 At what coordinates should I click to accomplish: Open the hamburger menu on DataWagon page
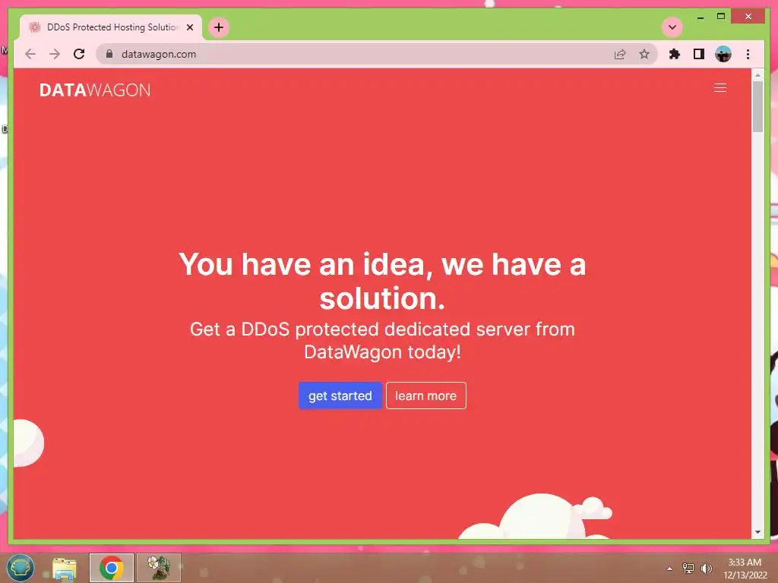point(720,88)
